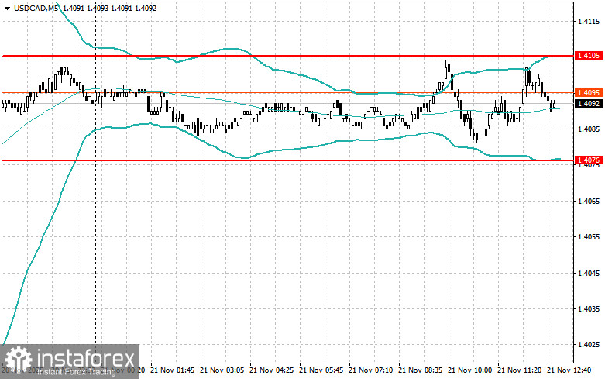Click the 1.4065 price scale value

(x=589, y=201)
